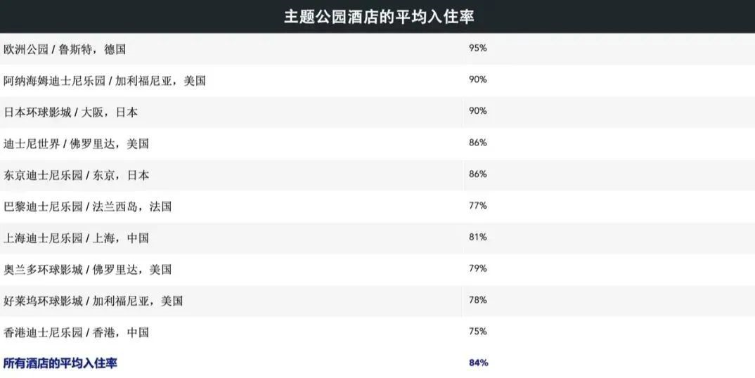
Task: Click the 79% occupancy value
Action: tap(477, 268)
